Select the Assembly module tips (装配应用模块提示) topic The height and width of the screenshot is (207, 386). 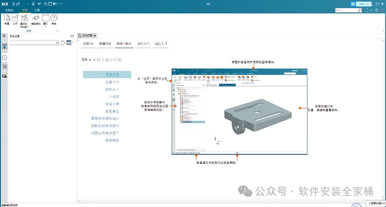tap(105, 126)
